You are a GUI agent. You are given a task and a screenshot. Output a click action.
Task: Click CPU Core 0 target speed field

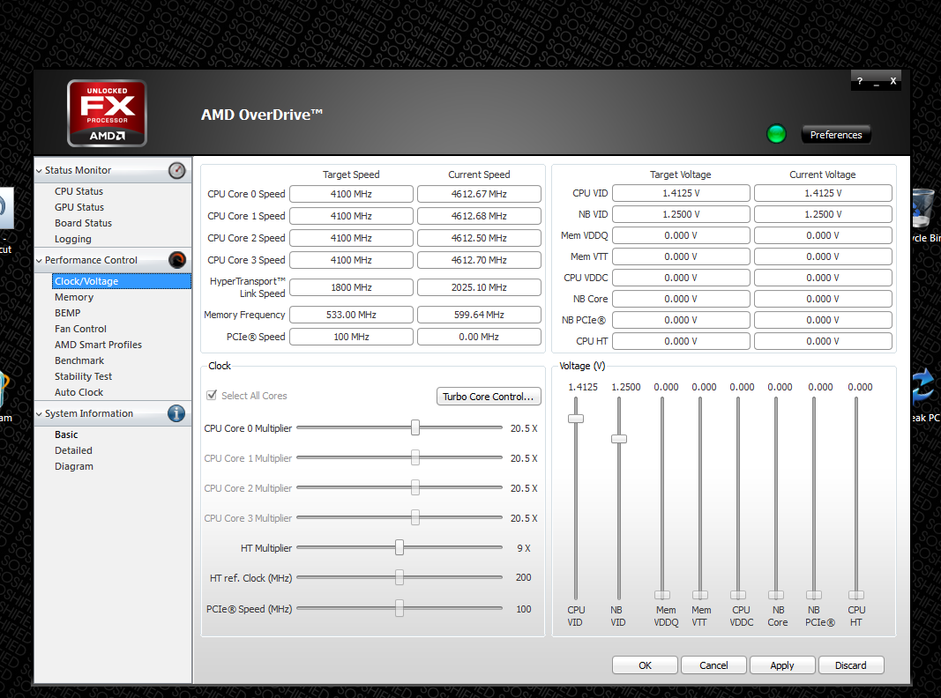click(351, 194)
